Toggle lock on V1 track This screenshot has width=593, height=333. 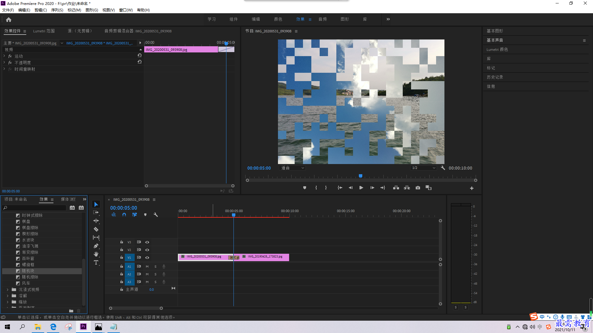click(122, 257)
